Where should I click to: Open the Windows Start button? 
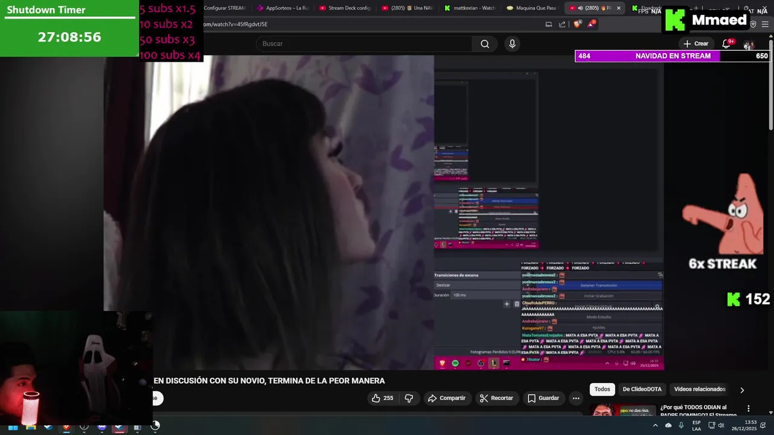13,427
